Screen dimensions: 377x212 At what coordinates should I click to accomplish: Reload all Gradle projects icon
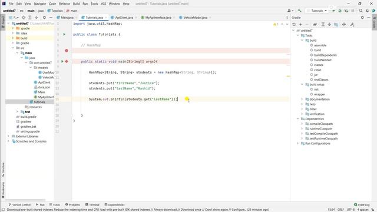pos(294,24)
